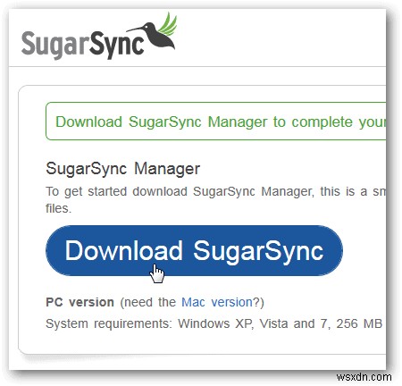
Task: Click the green Download SugarSync Manager banner
Action: point(215,121)
